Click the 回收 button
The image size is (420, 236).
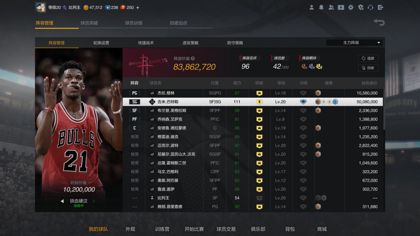coord(368,68)
